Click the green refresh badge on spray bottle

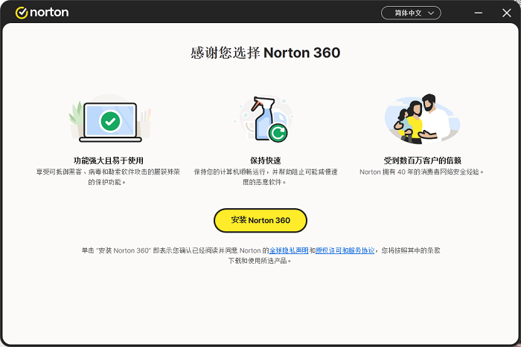coord(278,133)
